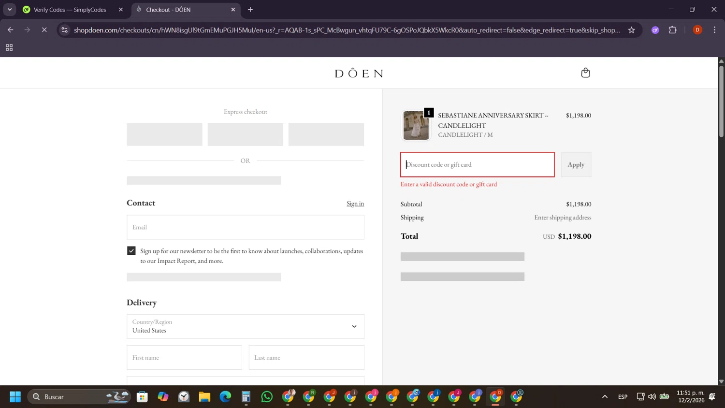Viewport: 725px width, 408px height.
Task: Click the 'SEBASTIANE ANNIVERSARY SKIRT' product name
Action: pyautogui.click(x=493, y=120)
